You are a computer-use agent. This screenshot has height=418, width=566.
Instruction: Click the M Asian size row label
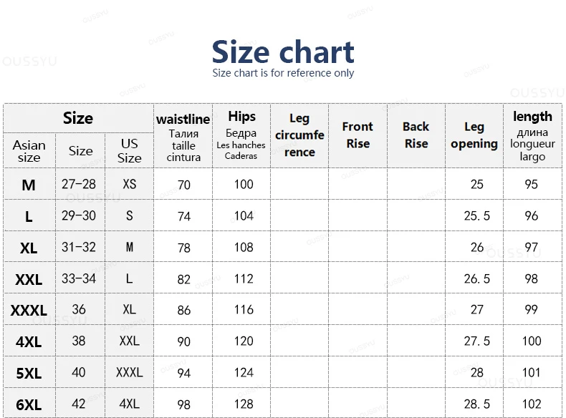(29, 185)
